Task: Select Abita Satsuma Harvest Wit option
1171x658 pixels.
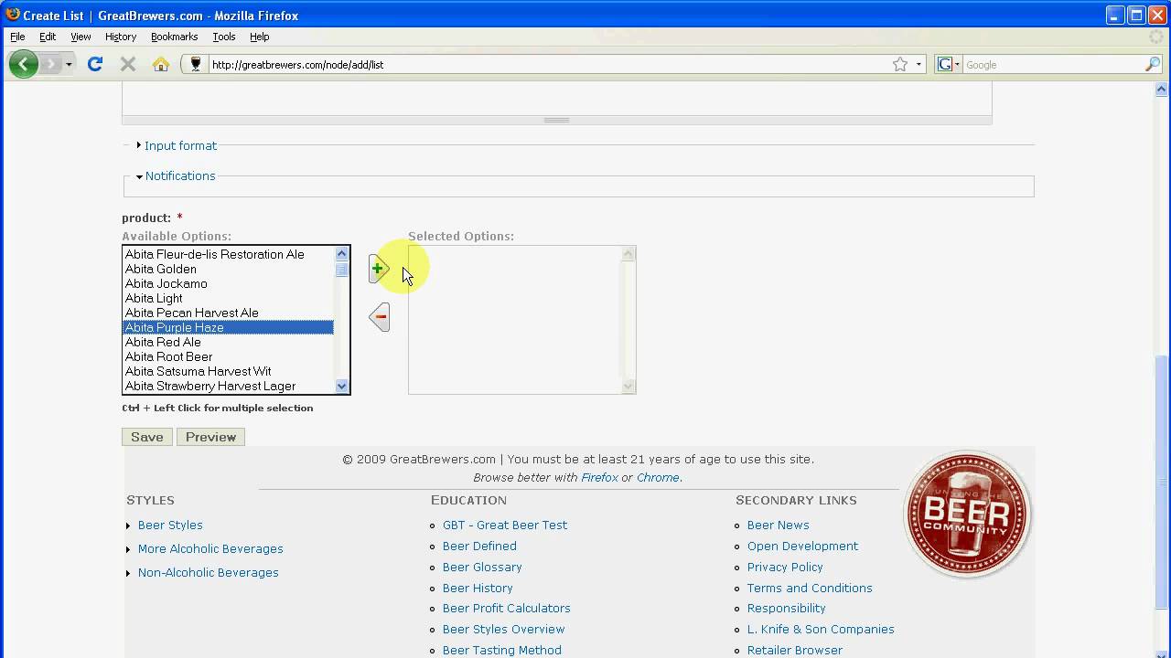Action: click(229, 371)
